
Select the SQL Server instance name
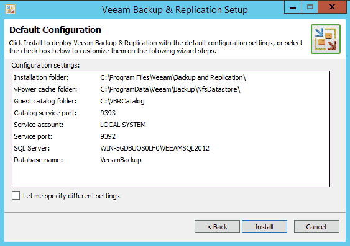155,148
